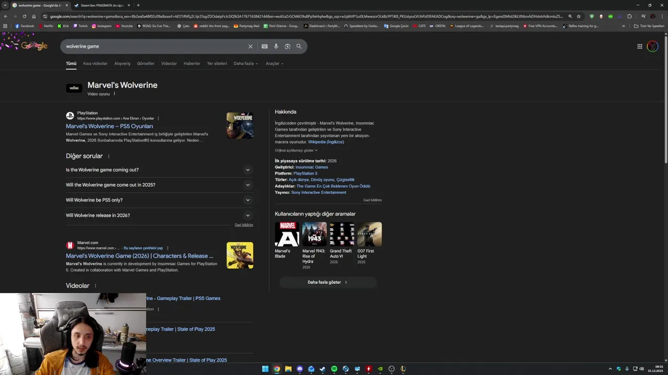Screen dimensions: 668x375
Task: Click the browser address bar URL
Action: click(306, 16)
